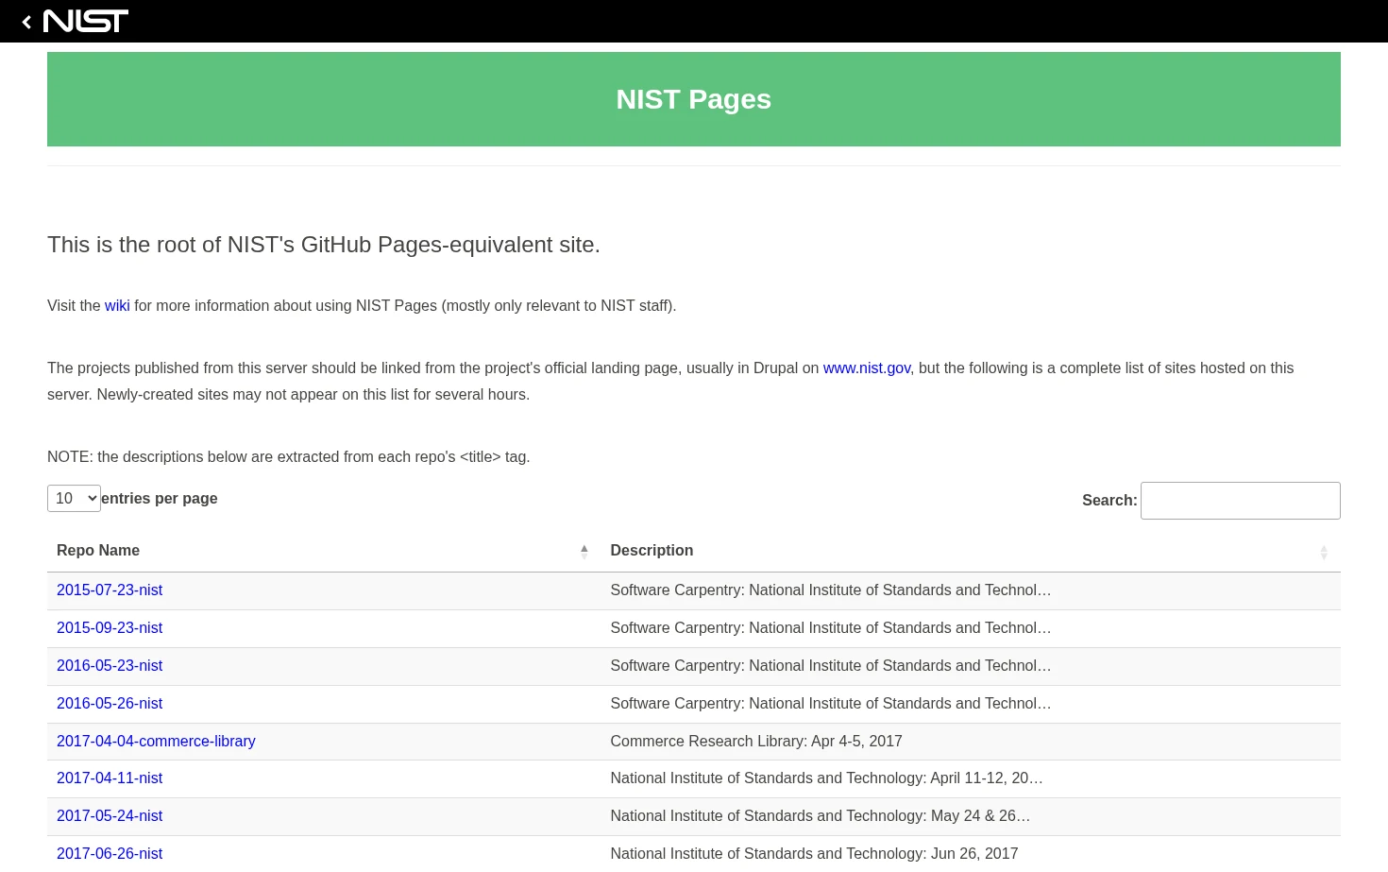Open the 2015-09-23-nist repo link
This screenshot has width=1388, height=872.
(x=110, y=627)
